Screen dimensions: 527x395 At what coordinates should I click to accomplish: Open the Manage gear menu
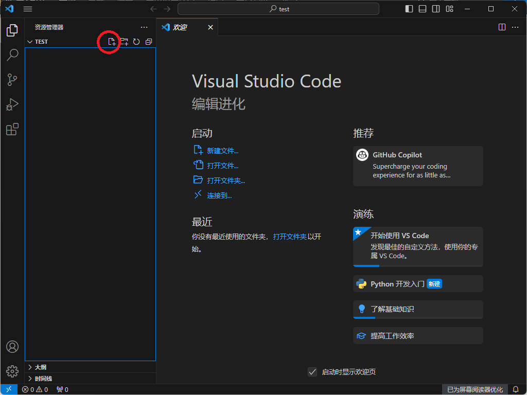12,371
